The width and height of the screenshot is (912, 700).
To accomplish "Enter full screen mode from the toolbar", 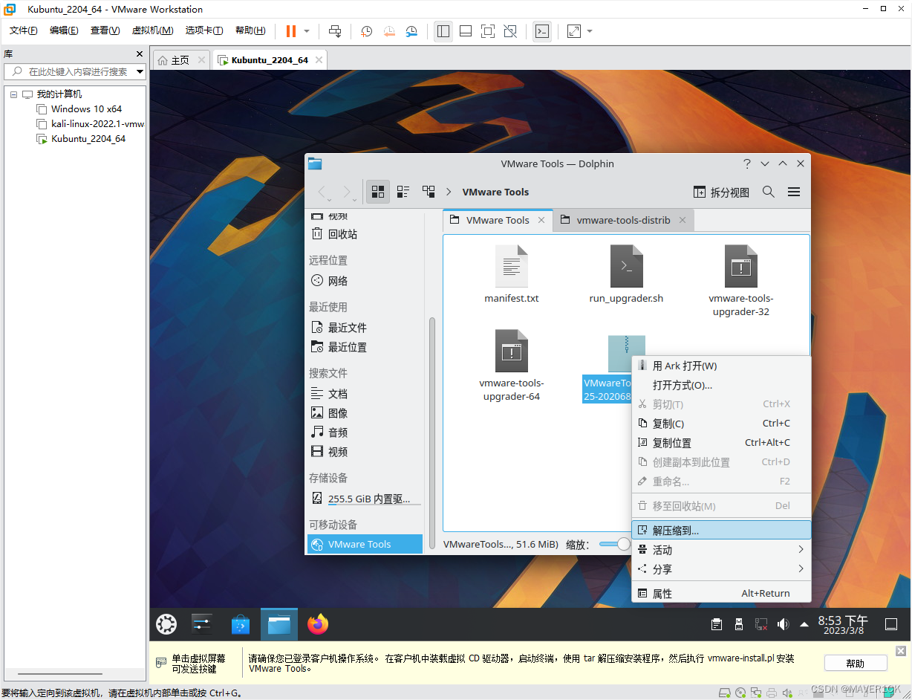I will coord(488,31).
